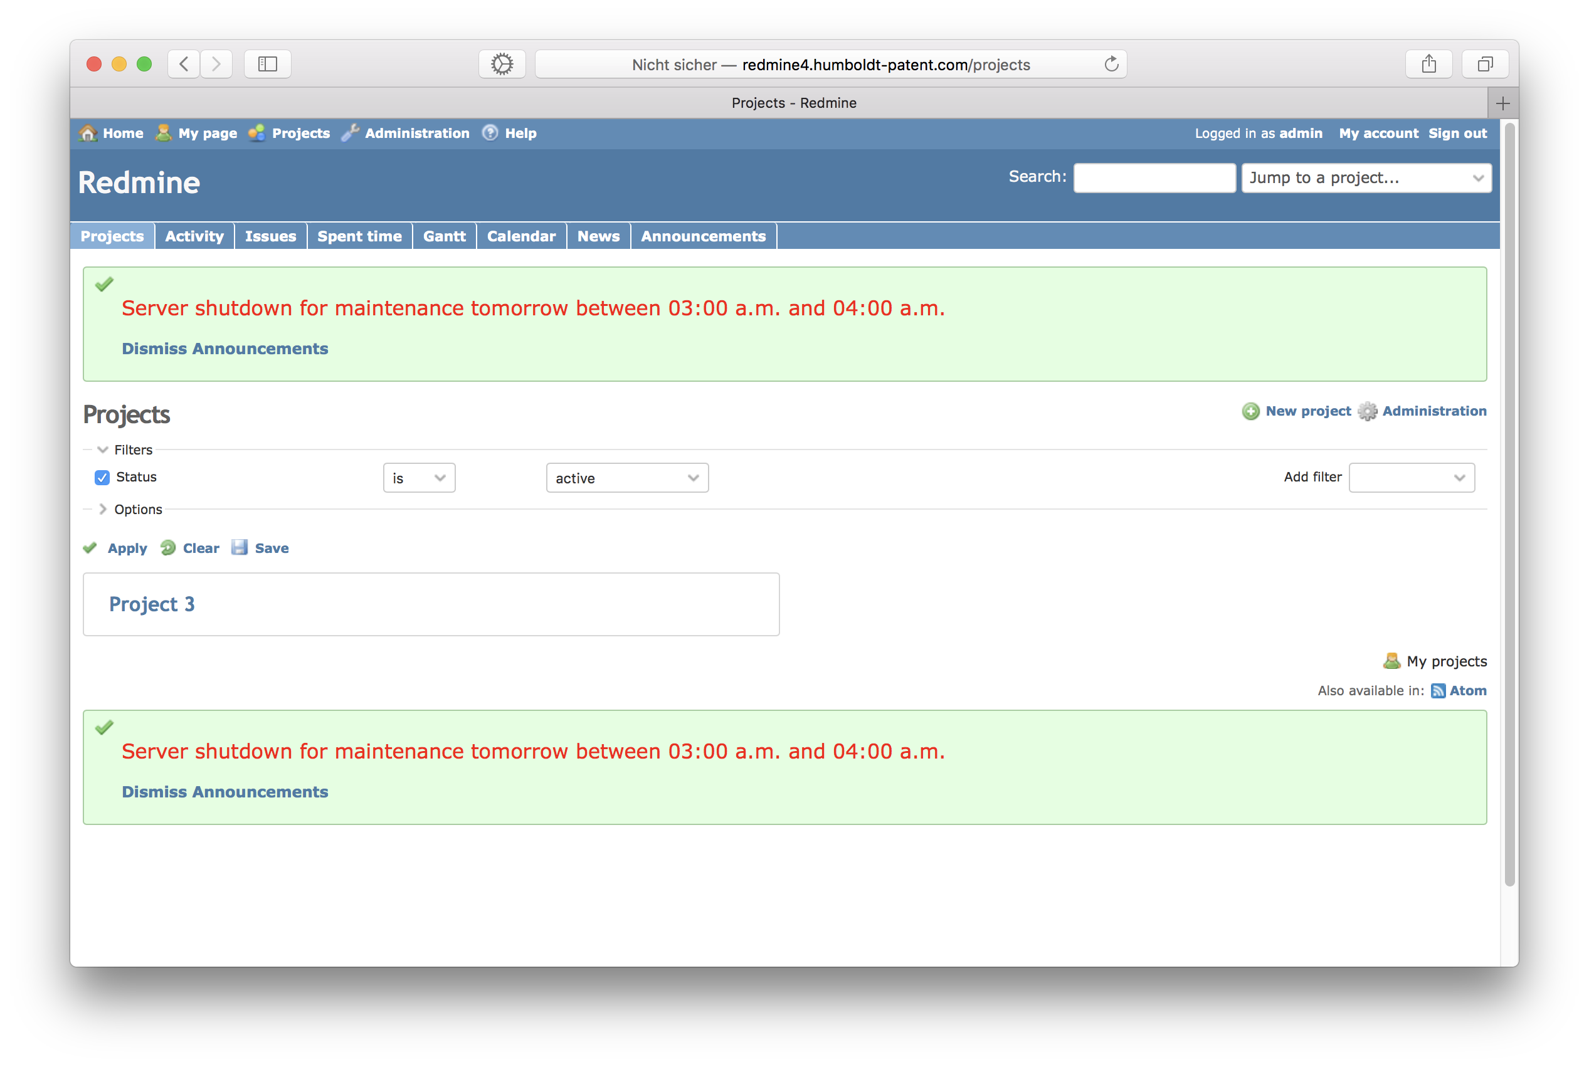
Task: Click the Clear filter link
Action: 201,548
